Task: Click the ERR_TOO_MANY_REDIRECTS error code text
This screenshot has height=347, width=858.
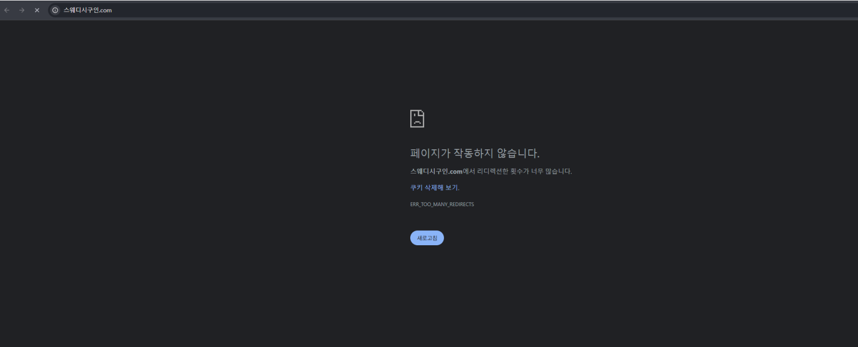Action: 442,205
